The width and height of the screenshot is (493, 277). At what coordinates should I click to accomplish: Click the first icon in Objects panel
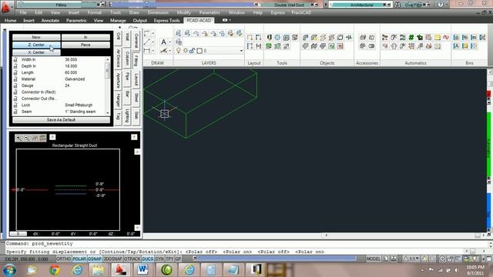coord(305,38)
